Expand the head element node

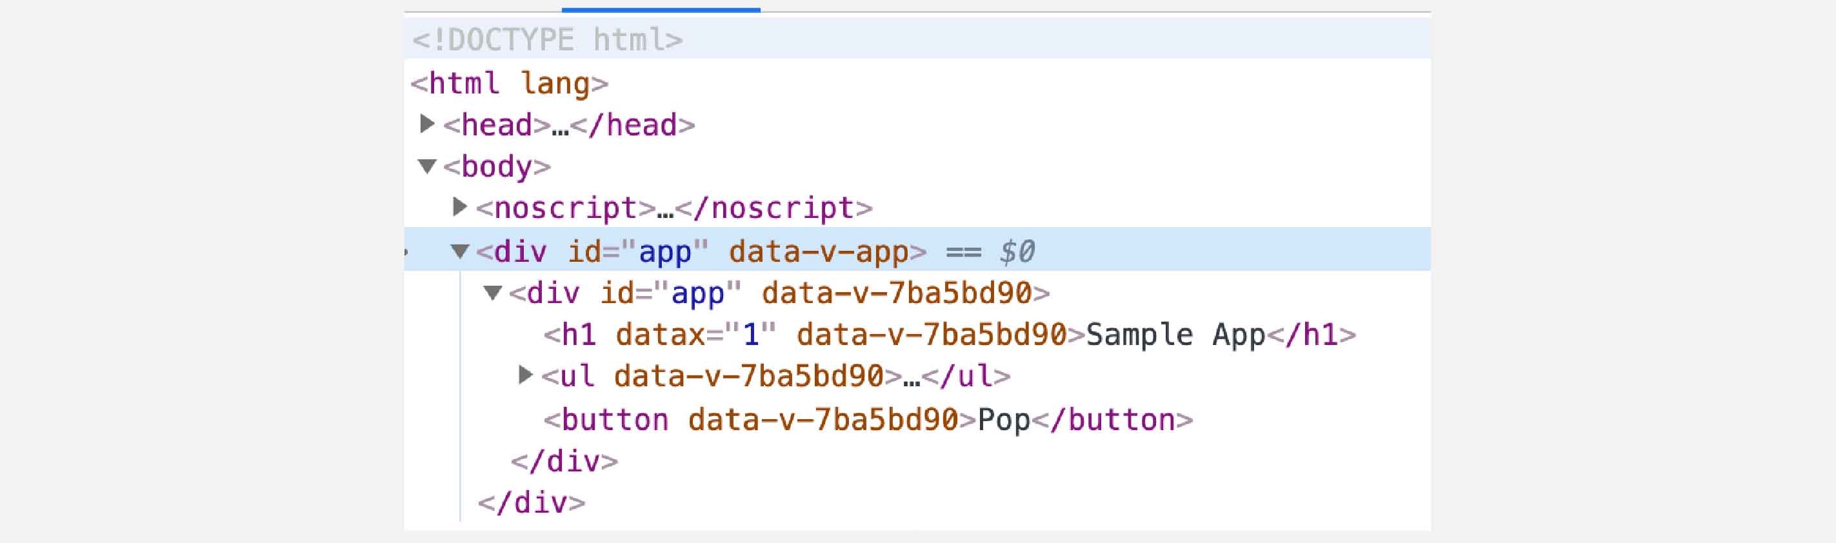(428, 124)
